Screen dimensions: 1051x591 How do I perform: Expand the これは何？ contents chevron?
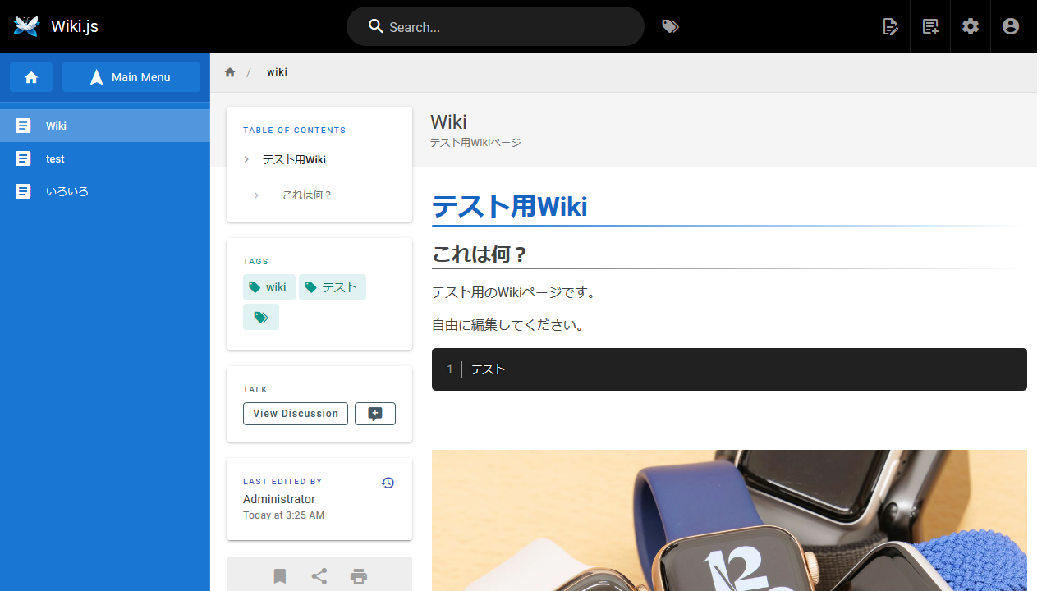[x=256, y=195]
